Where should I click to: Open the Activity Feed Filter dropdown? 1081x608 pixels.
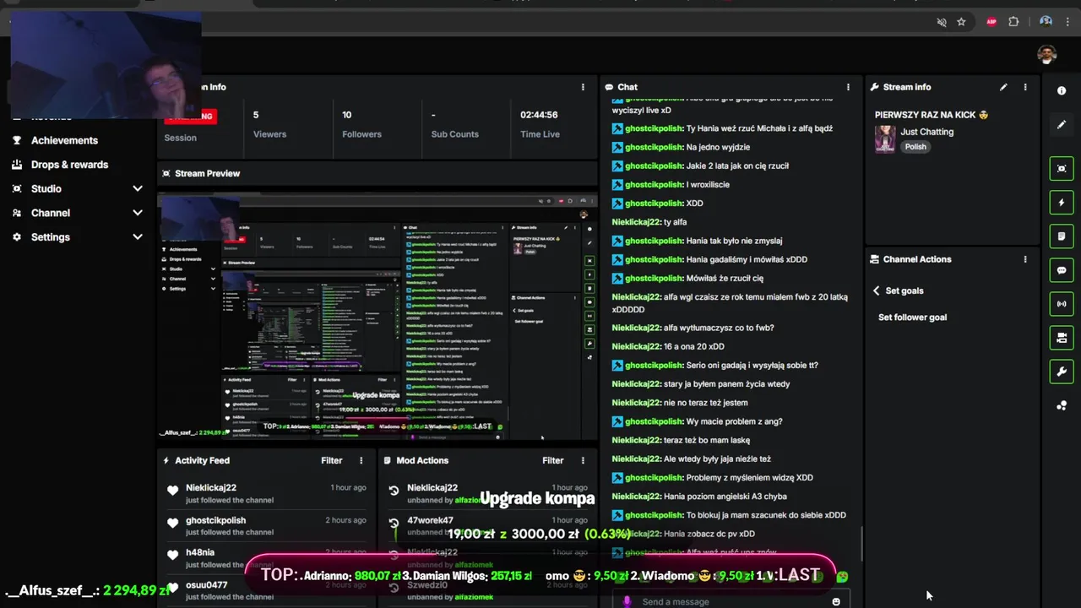(331, 460)
